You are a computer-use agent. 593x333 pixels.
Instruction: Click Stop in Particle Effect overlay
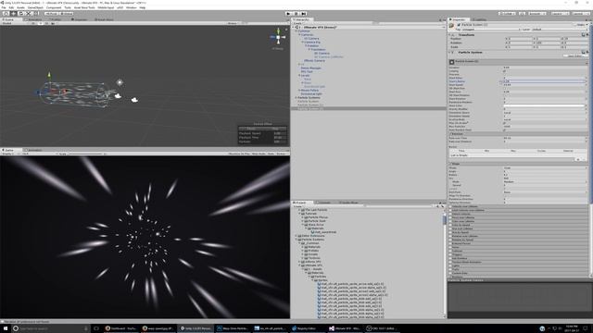(x=275, y=129)
